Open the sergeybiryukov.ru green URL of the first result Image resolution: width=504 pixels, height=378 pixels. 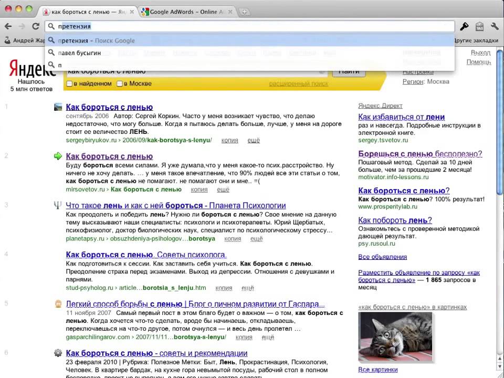pyautogui.click(x=139, y=141)
